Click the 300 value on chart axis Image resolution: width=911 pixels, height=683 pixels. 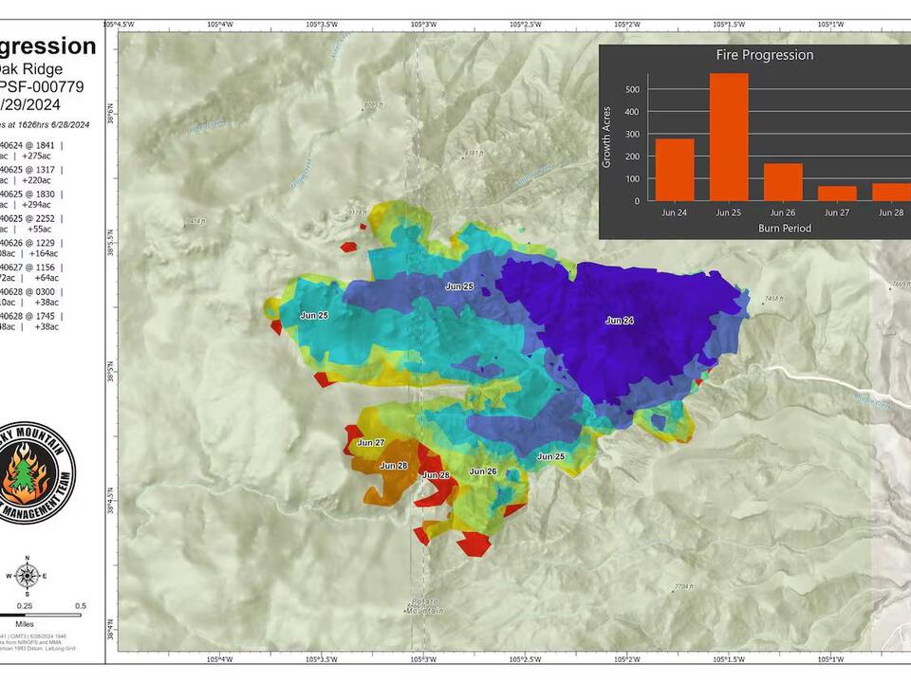[632, 134]
